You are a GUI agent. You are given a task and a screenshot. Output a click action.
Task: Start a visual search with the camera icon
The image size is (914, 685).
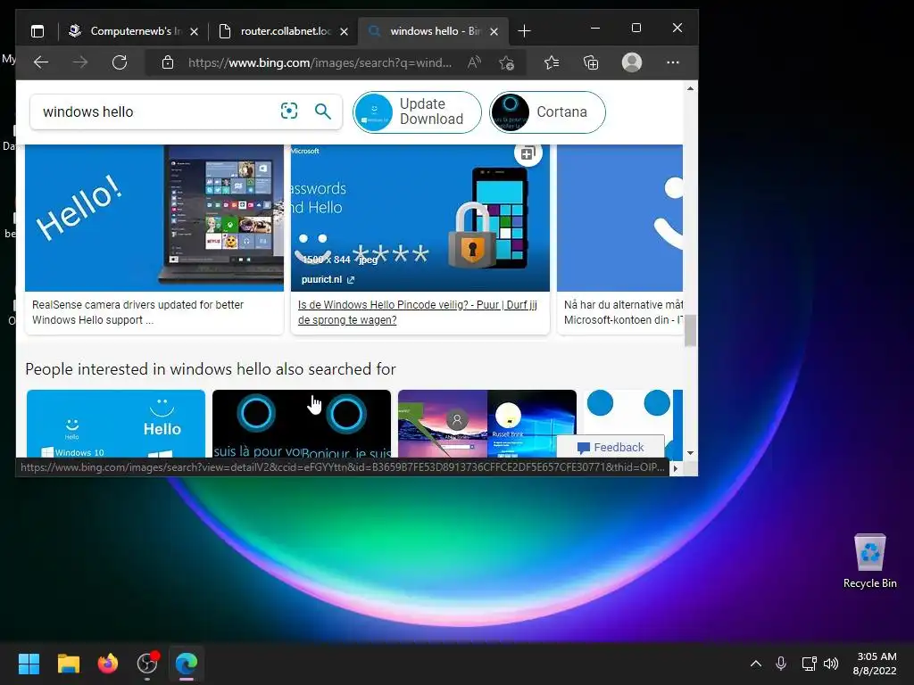(289, 111)
